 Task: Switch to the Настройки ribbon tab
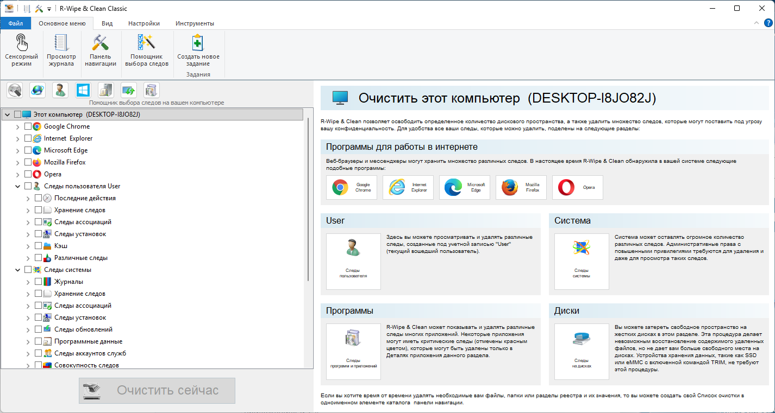(144, 23)
